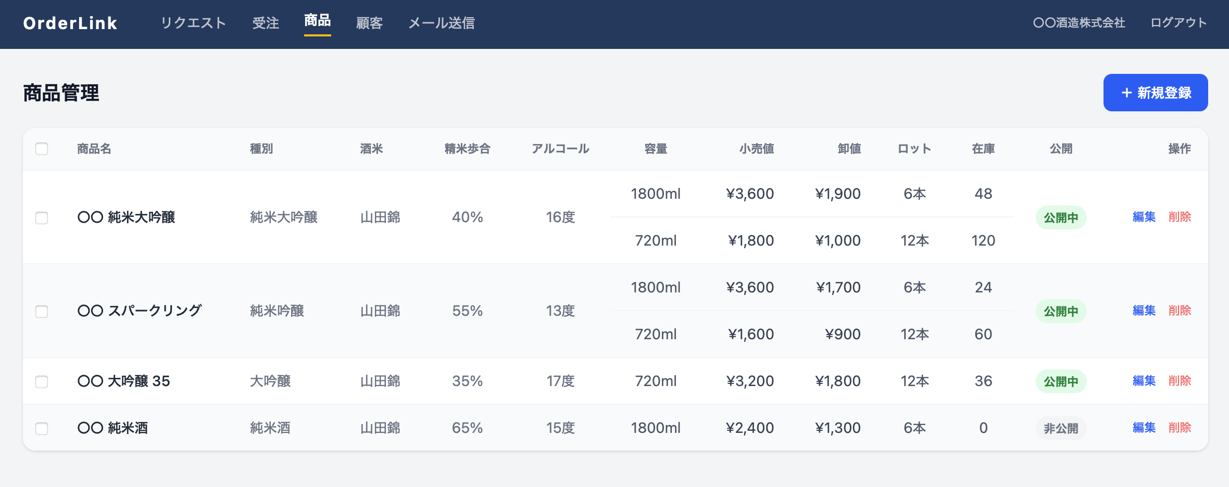The height and width of the screenshot is (487, 1229).
Task: Delete the 〇〇 大吟醸 35 product
Action: (x=1180, y=381)
